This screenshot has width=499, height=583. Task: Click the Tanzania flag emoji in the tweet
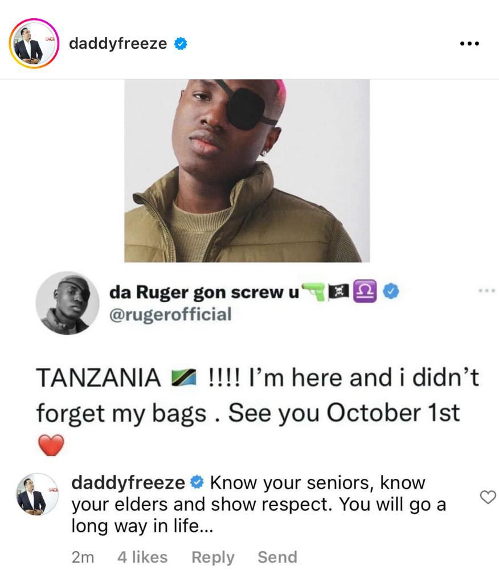pos(183,377)
